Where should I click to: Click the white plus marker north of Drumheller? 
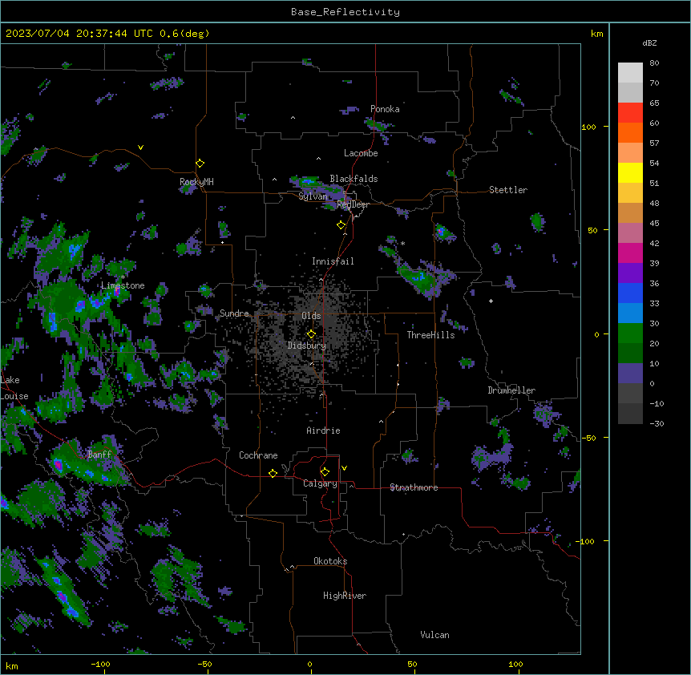[491, 301]
